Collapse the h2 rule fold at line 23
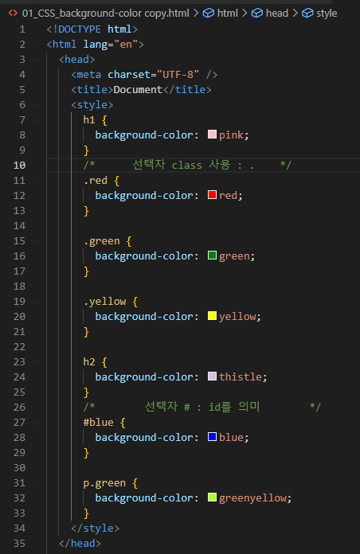Image resolution: width=360 pixels, height=554 pixels. 37,362
